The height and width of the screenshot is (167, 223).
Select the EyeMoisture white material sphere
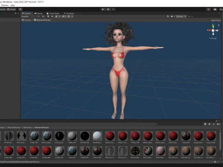(x=97, y=136)
